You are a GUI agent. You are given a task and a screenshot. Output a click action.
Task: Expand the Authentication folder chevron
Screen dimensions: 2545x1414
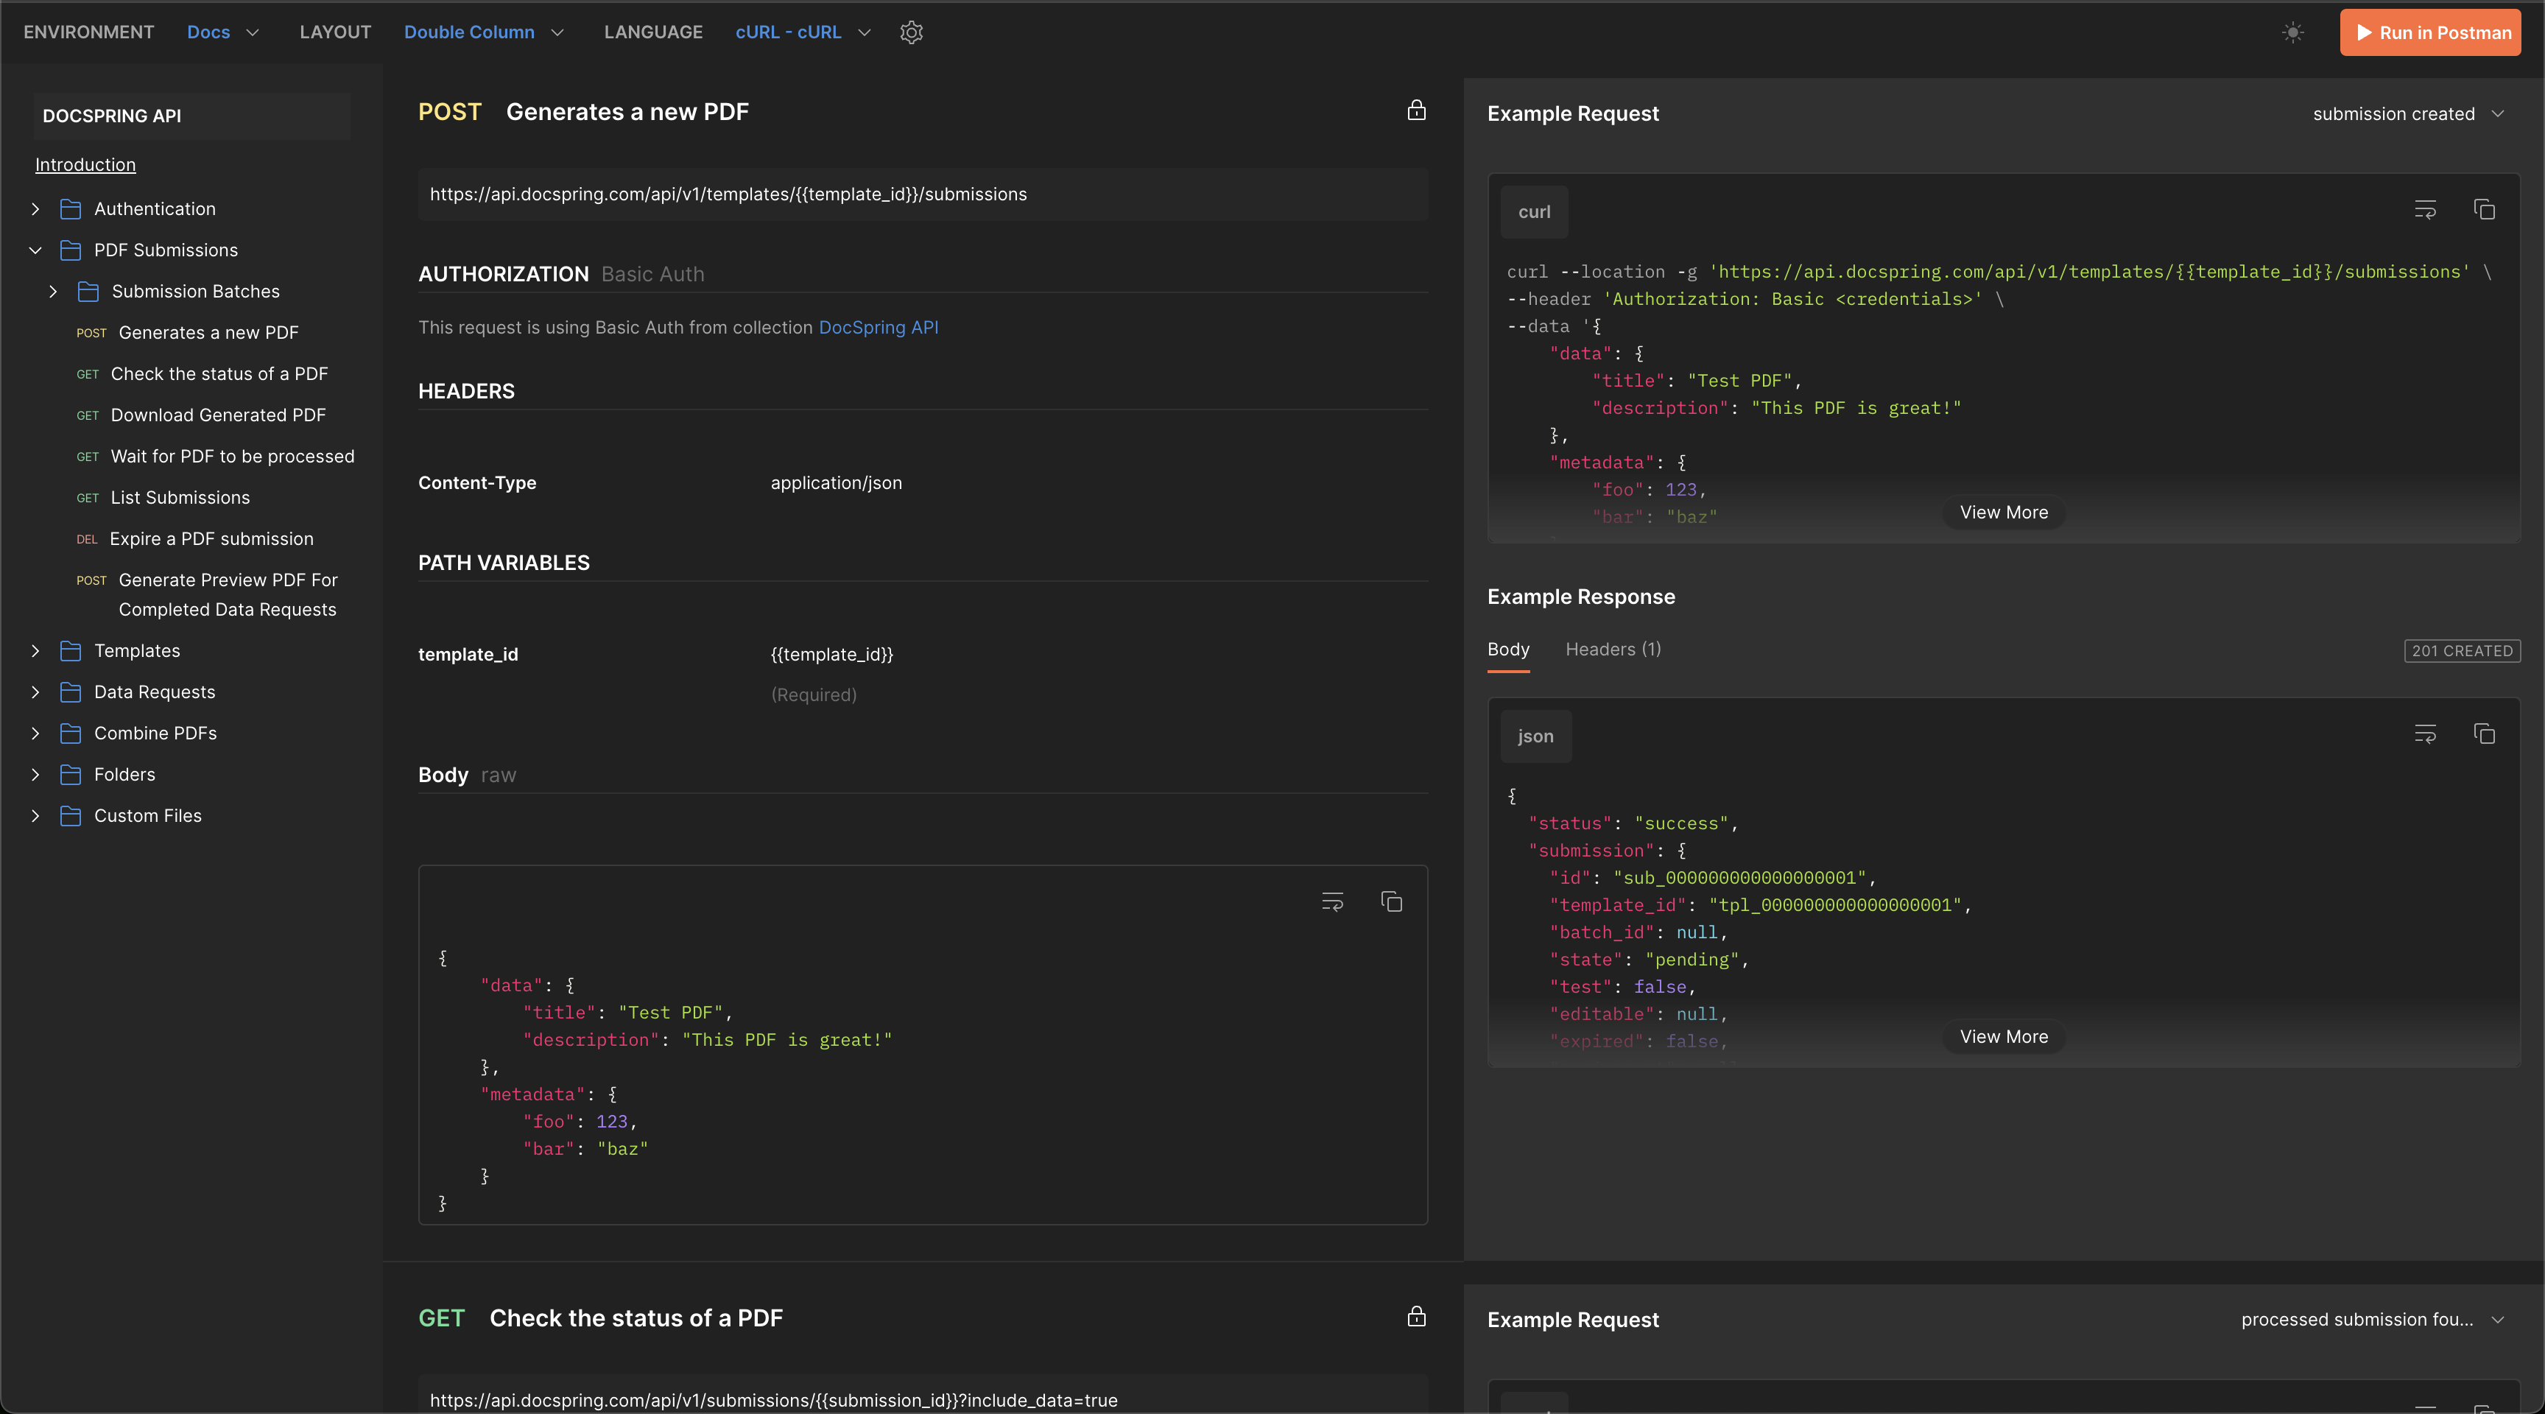[x=35, y=209]
